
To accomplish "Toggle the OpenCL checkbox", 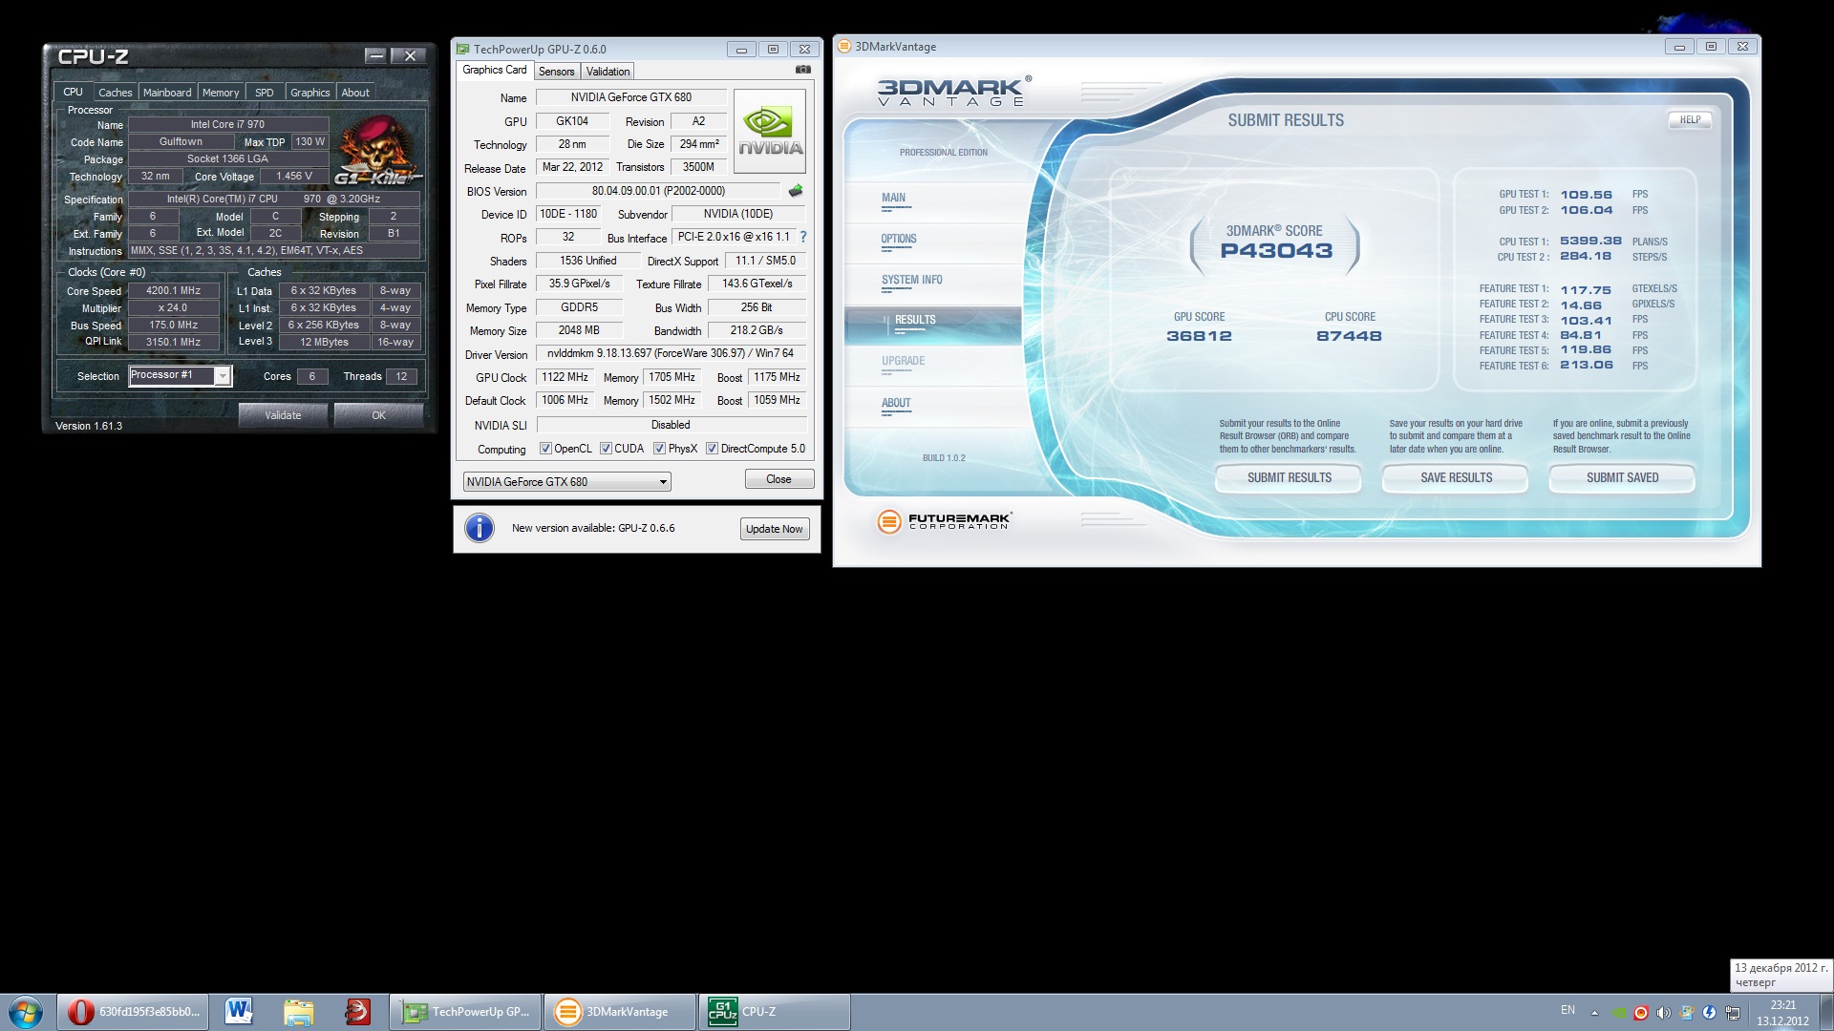I will 545,449.
